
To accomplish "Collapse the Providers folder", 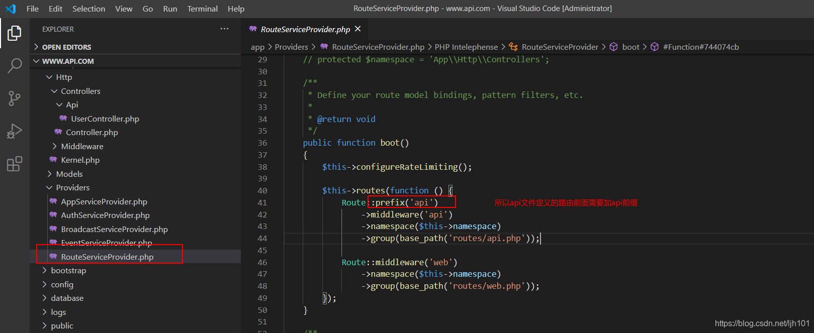I will [49, 187].
